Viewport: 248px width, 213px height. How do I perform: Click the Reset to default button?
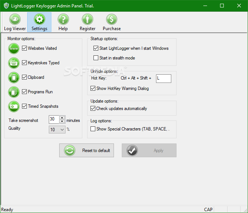click(86, 150)
